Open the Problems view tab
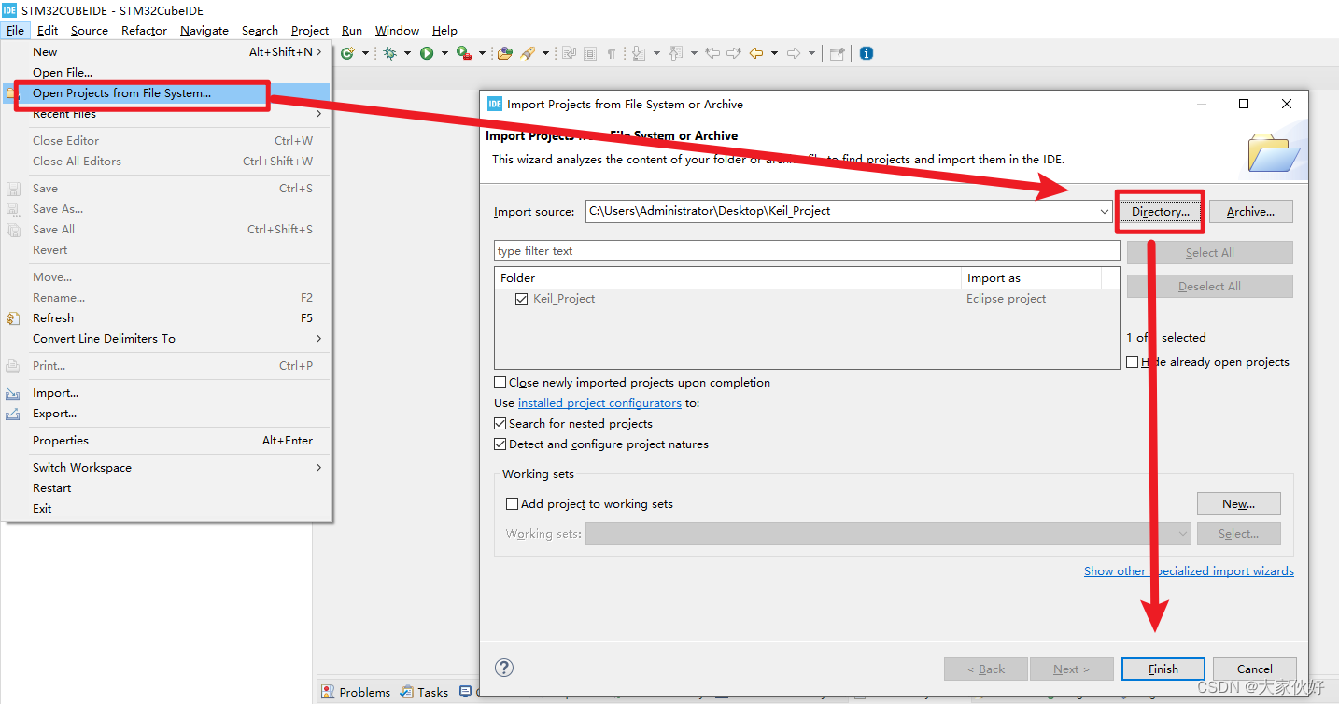The height and width of the screenshot is (704, 1339). point(356,692)
